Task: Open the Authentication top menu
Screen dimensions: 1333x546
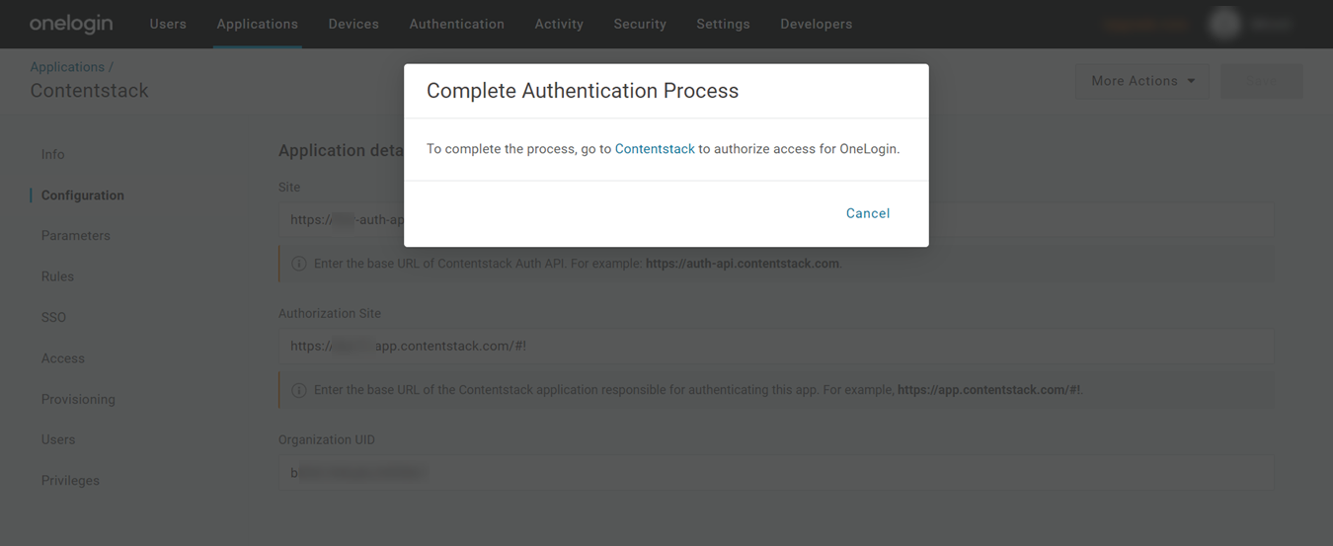Action: pyautogui.click(x=457, y=24)
